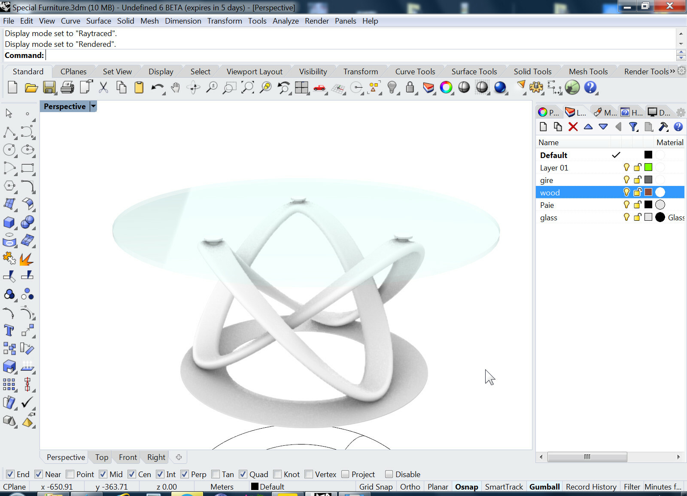Enable the Point osnap checkbox
Viewport: 687px width, 496px height.
(x=70, y=474)
